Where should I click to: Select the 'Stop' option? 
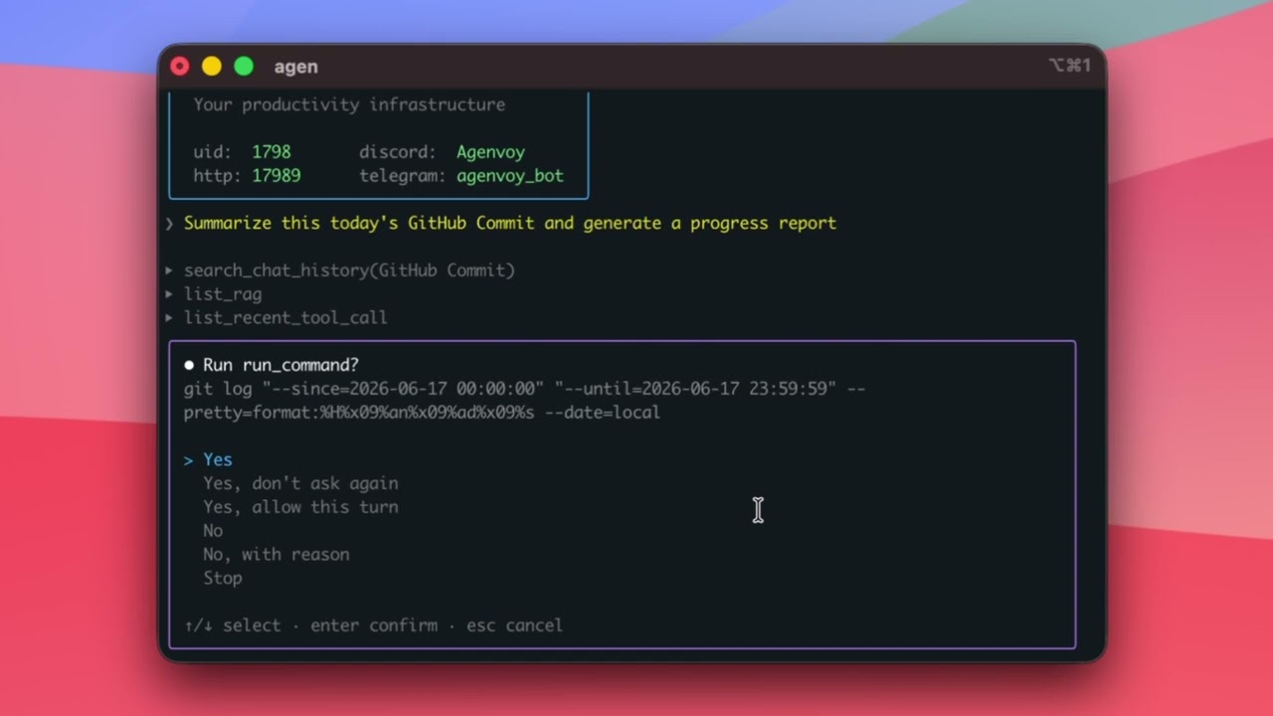[223, 579]
